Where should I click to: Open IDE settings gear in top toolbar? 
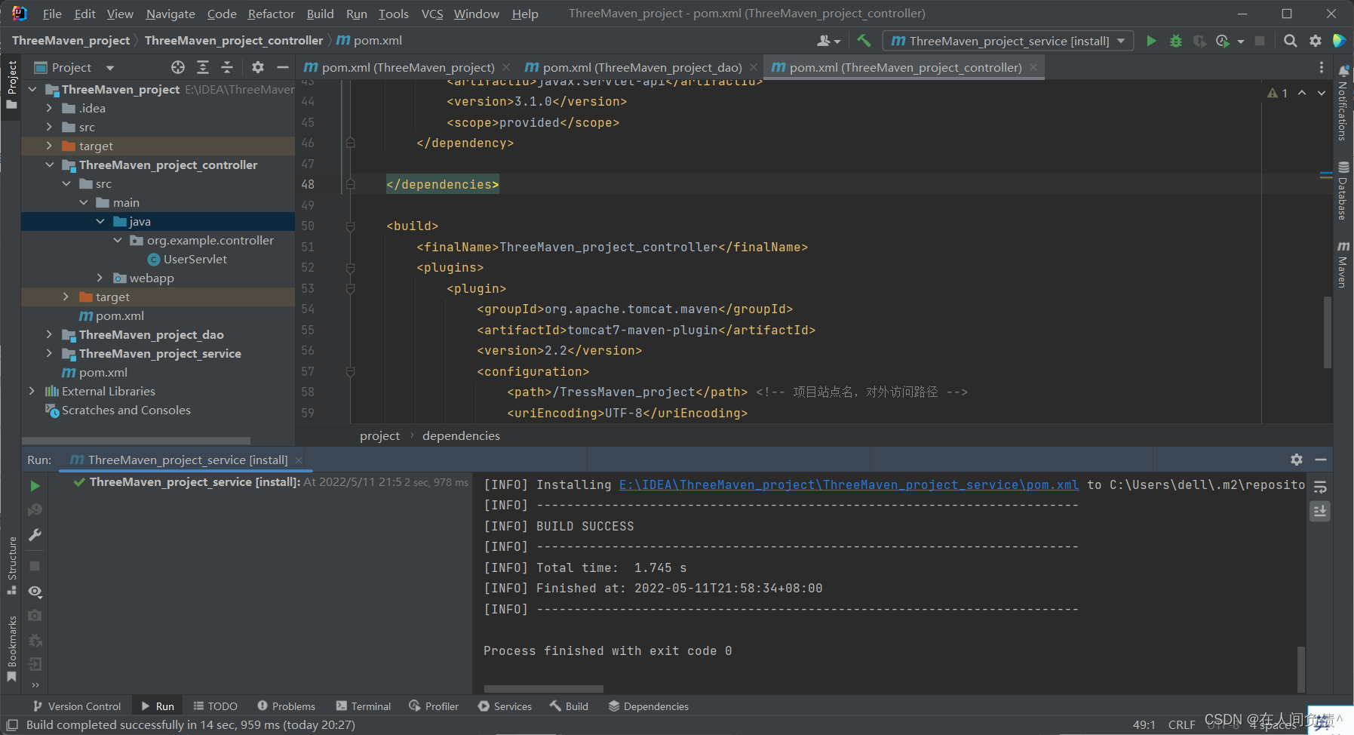point(1316,41)
